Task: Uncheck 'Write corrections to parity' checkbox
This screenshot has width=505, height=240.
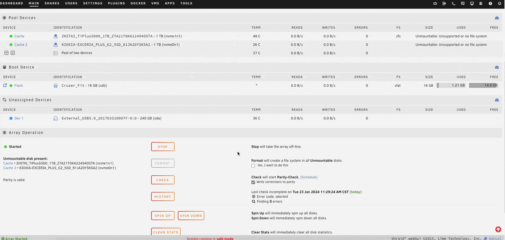Action: pyautogui.click(x=253, y=182)
